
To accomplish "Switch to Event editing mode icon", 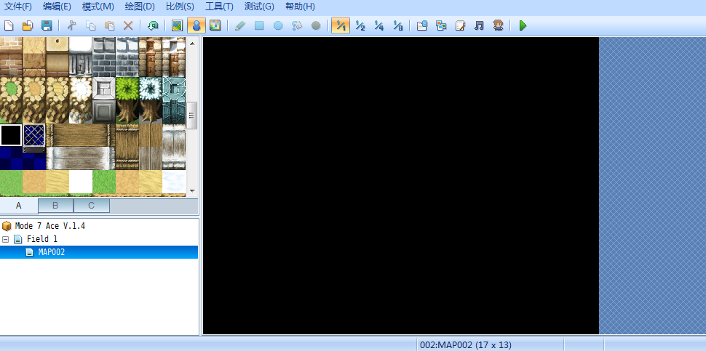I will click(197, 25).
